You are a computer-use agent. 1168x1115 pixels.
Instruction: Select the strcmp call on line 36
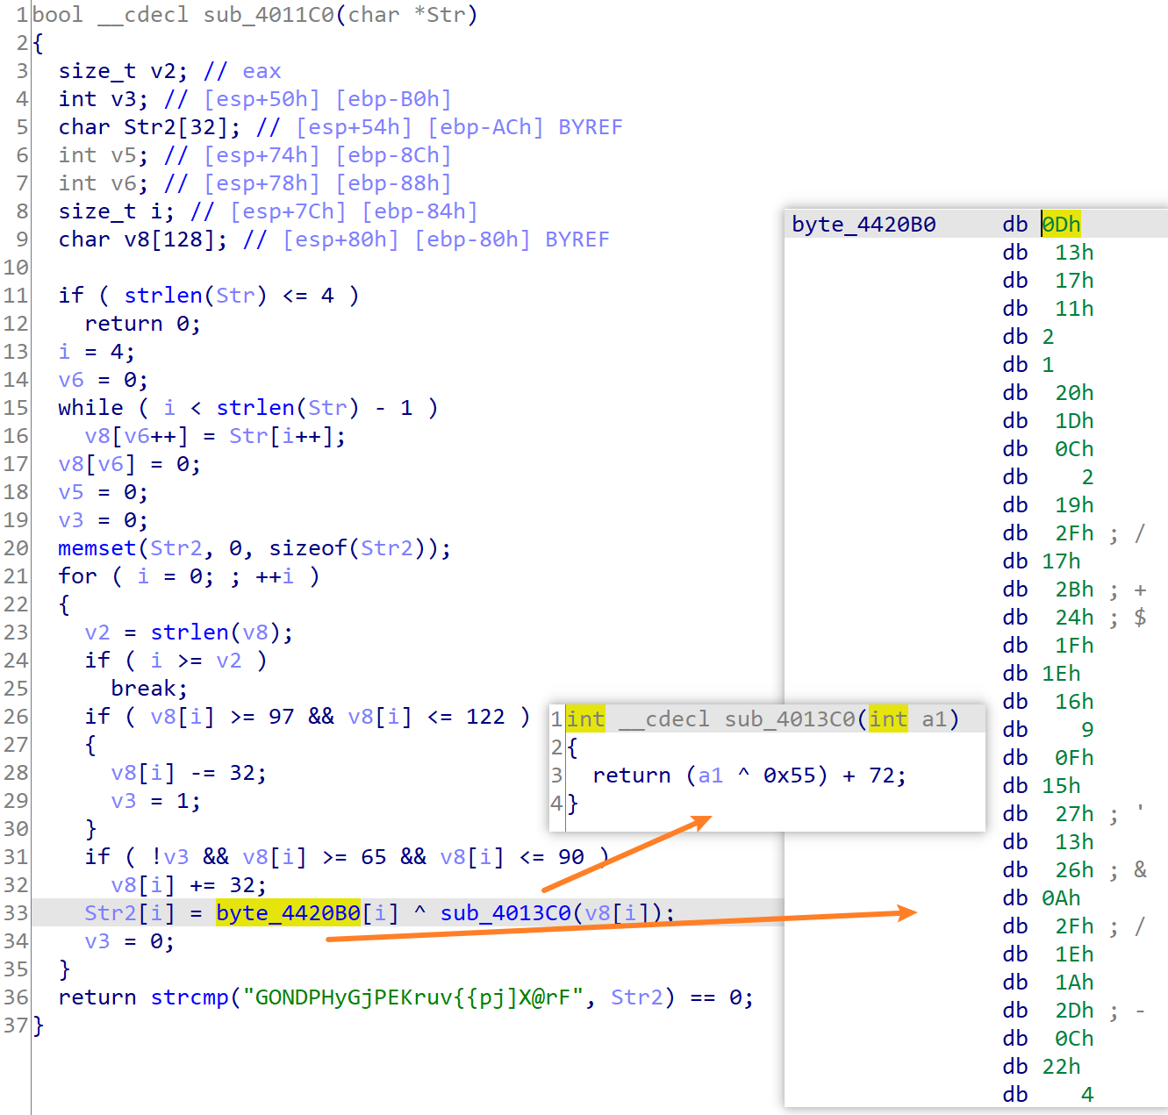pos(190,997)
